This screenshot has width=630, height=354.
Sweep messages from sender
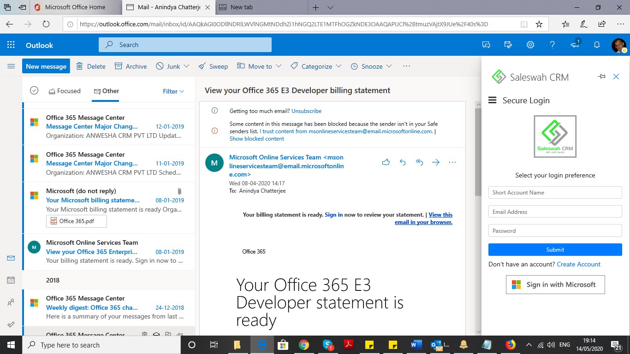tap(213, 66)
